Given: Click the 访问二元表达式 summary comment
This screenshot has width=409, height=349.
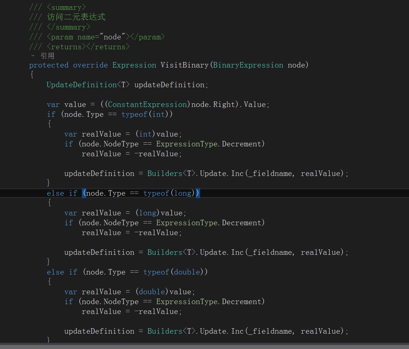Looking at the screenshot, I should 76,17.
